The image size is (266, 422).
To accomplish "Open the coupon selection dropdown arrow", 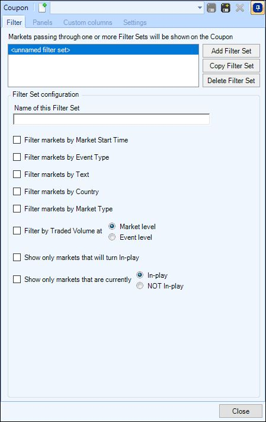I will pos(200,8).
